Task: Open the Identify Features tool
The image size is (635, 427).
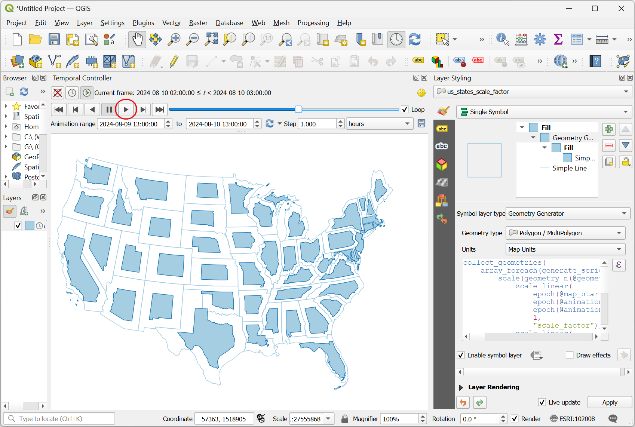Action: 502,39
